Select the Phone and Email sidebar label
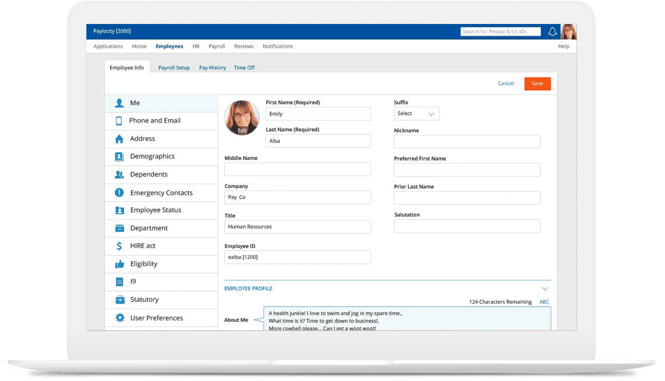This screenshot has height=381, width=665. (x=155, y=121)
